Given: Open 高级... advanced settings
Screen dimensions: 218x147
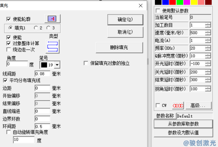Looking at the screenshot, I should 199,106.
